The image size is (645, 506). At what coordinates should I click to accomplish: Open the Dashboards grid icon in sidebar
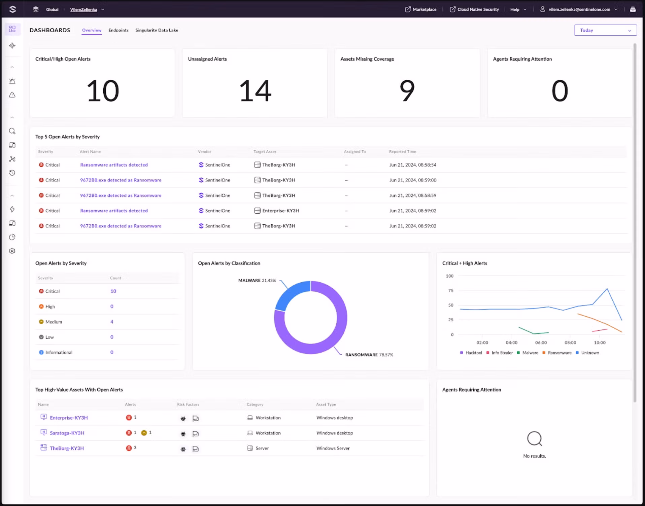pyautogui.click(x=12, y=29)
